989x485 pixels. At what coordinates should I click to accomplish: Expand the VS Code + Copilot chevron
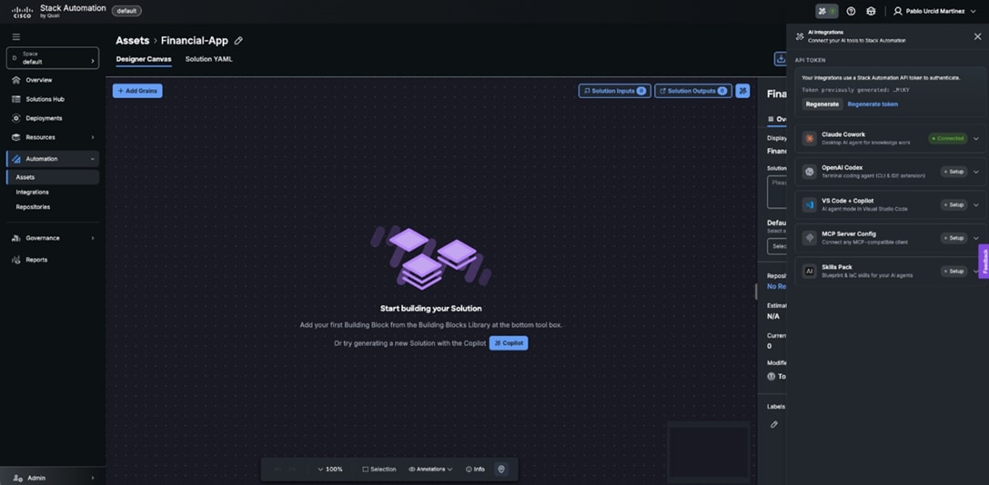[976, 204]
